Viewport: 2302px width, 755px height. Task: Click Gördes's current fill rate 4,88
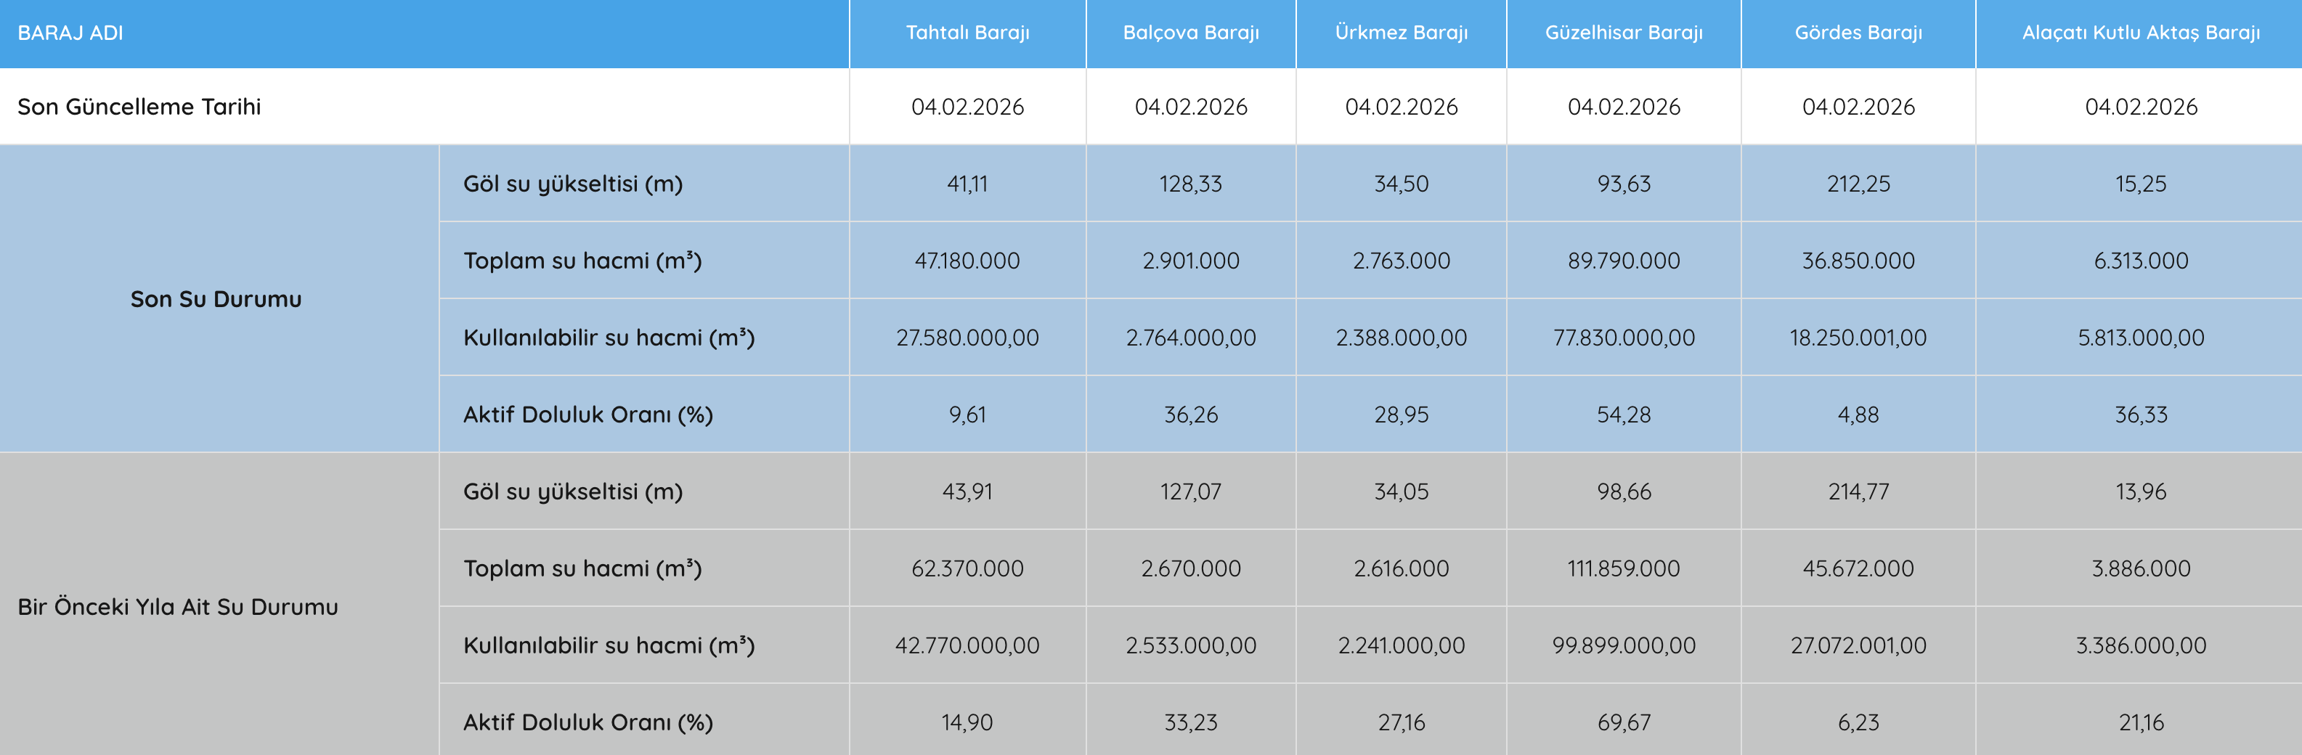pyautogui.click(x=1858, y=415)
